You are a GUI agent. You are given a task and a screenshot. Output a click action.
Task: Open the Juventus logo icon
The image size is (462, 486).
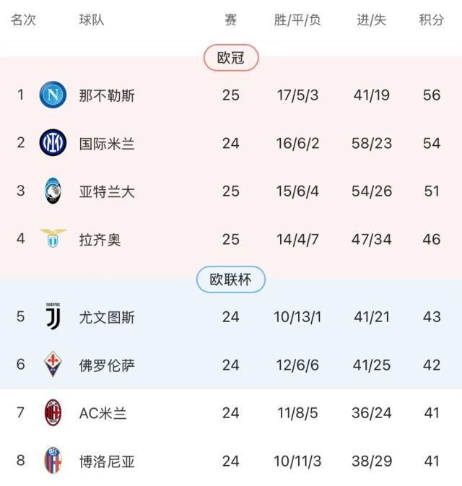(53, 317)
